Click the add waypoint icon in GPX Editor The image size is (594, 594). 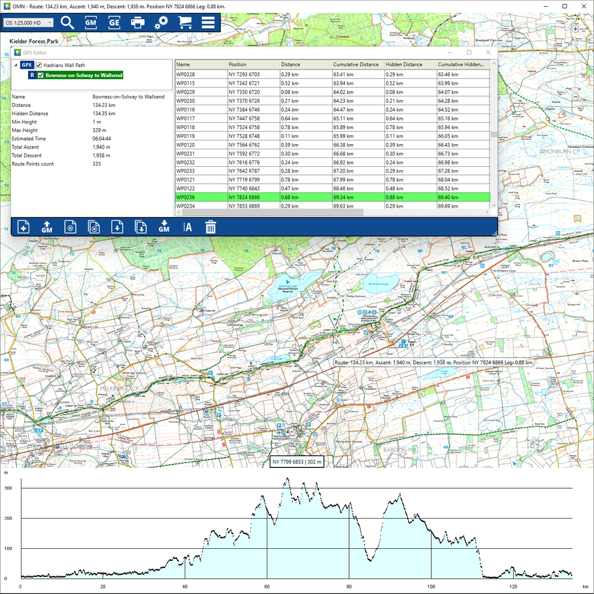23,226
